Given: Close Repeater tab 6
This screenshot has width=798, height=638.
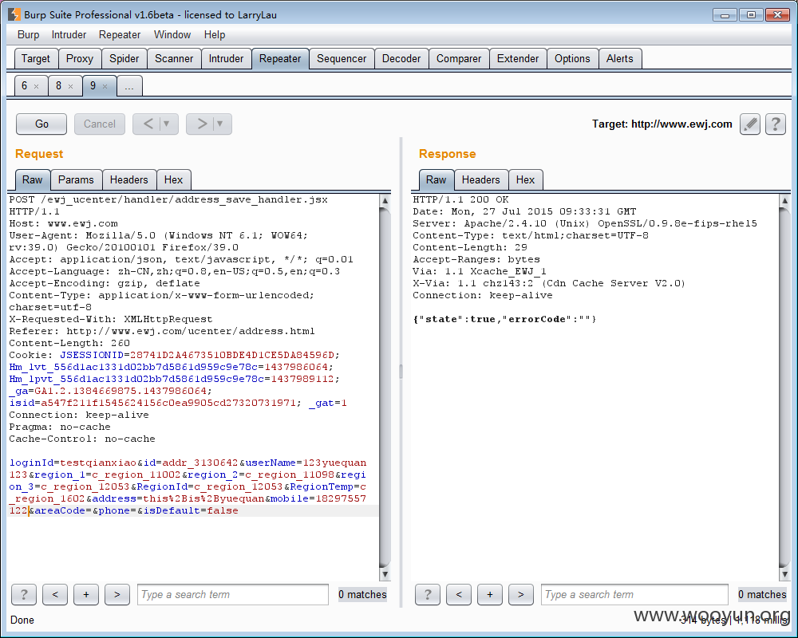Looking at the screenshot, I should pos(36,86).
